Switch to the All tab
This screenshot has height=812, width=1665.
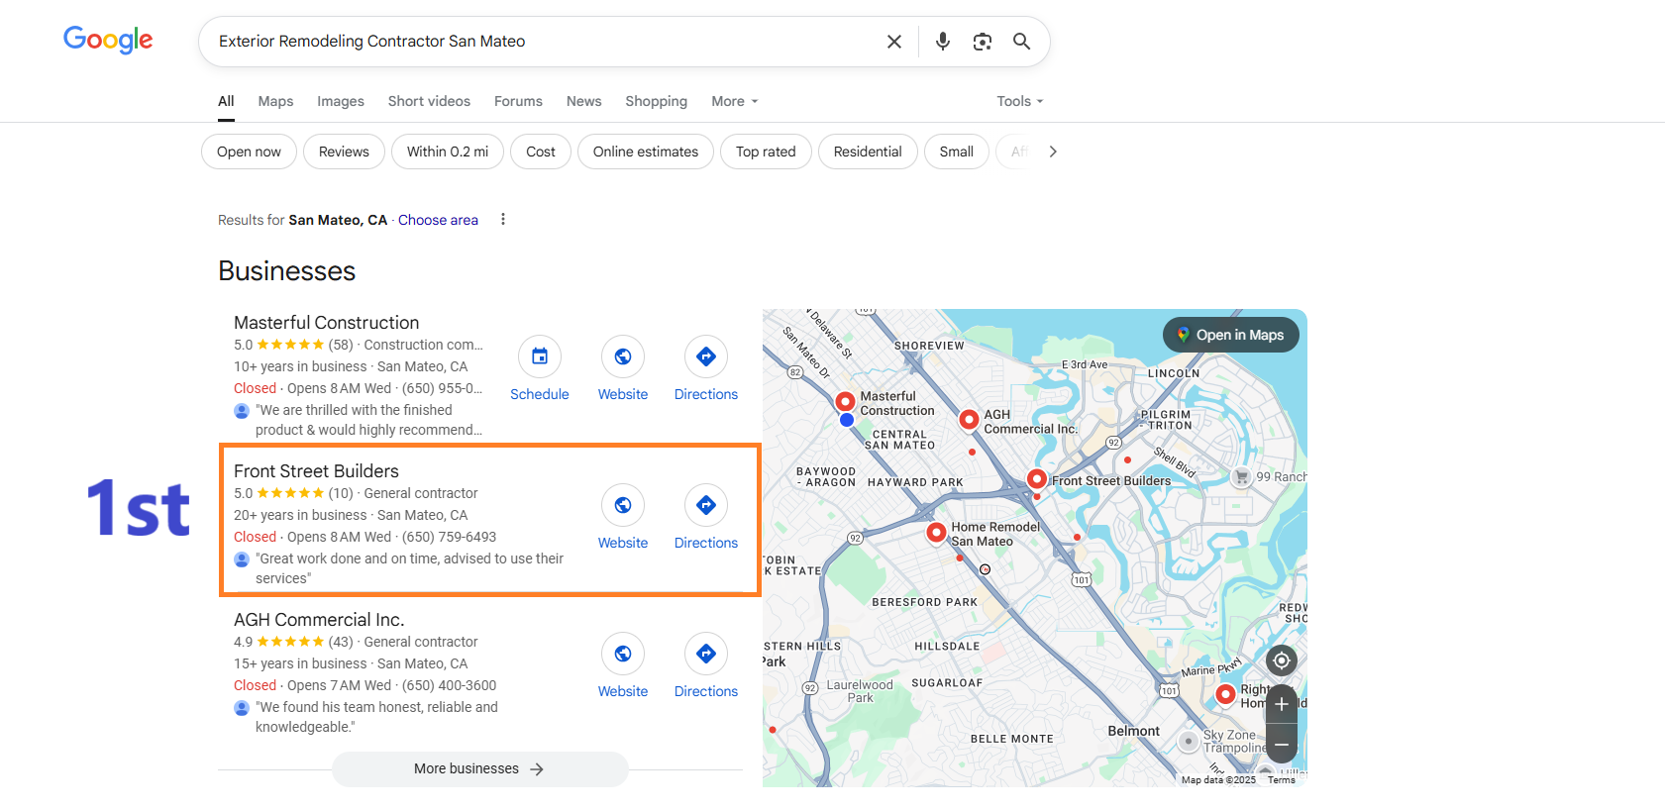pyautogui.click(x=226, y=101)
